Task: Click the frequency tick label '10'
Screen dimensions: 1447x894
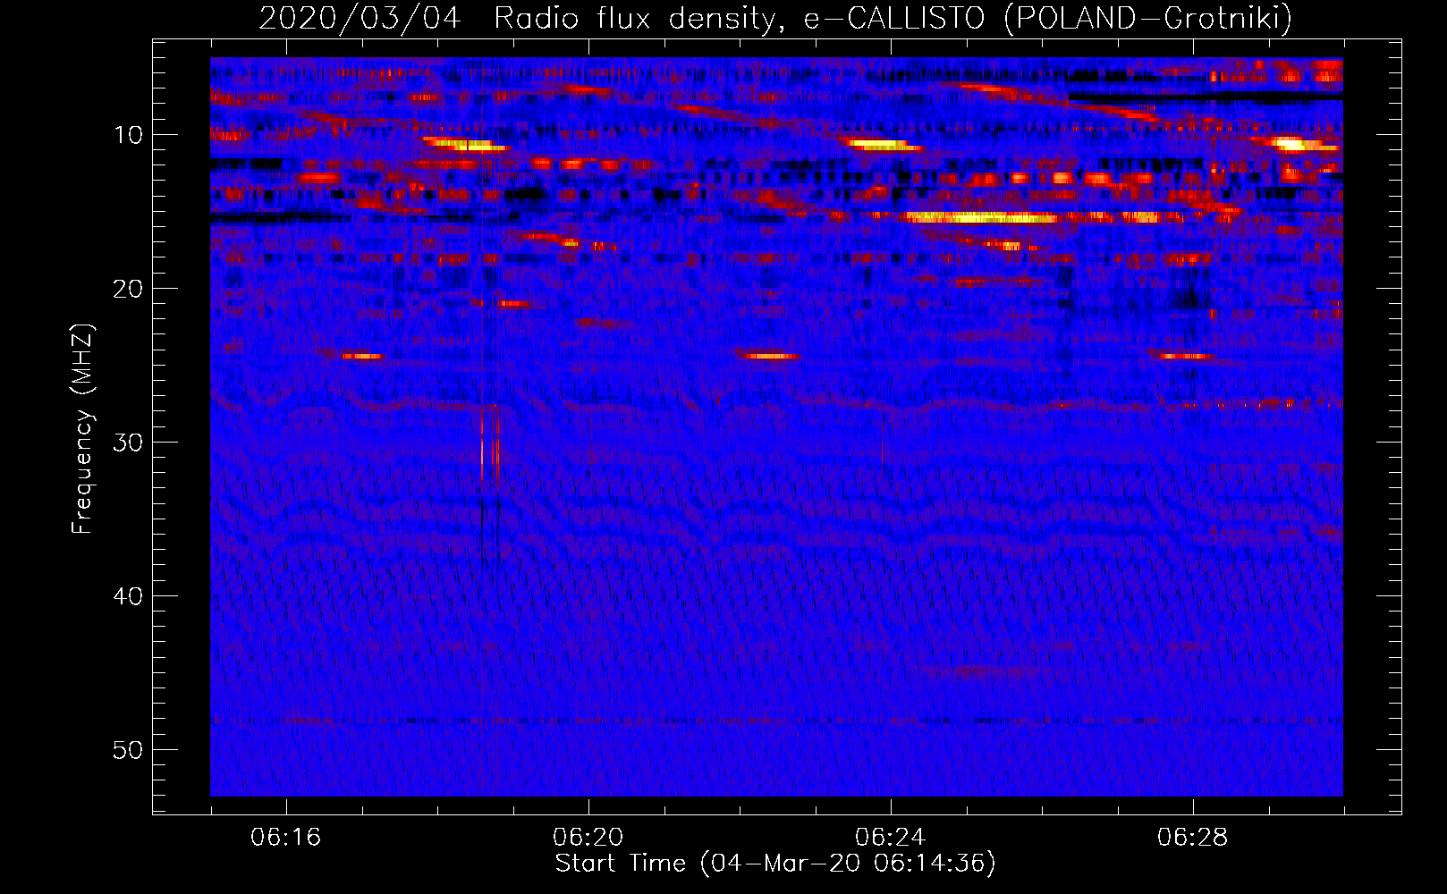Action: [x=129, y=135]
